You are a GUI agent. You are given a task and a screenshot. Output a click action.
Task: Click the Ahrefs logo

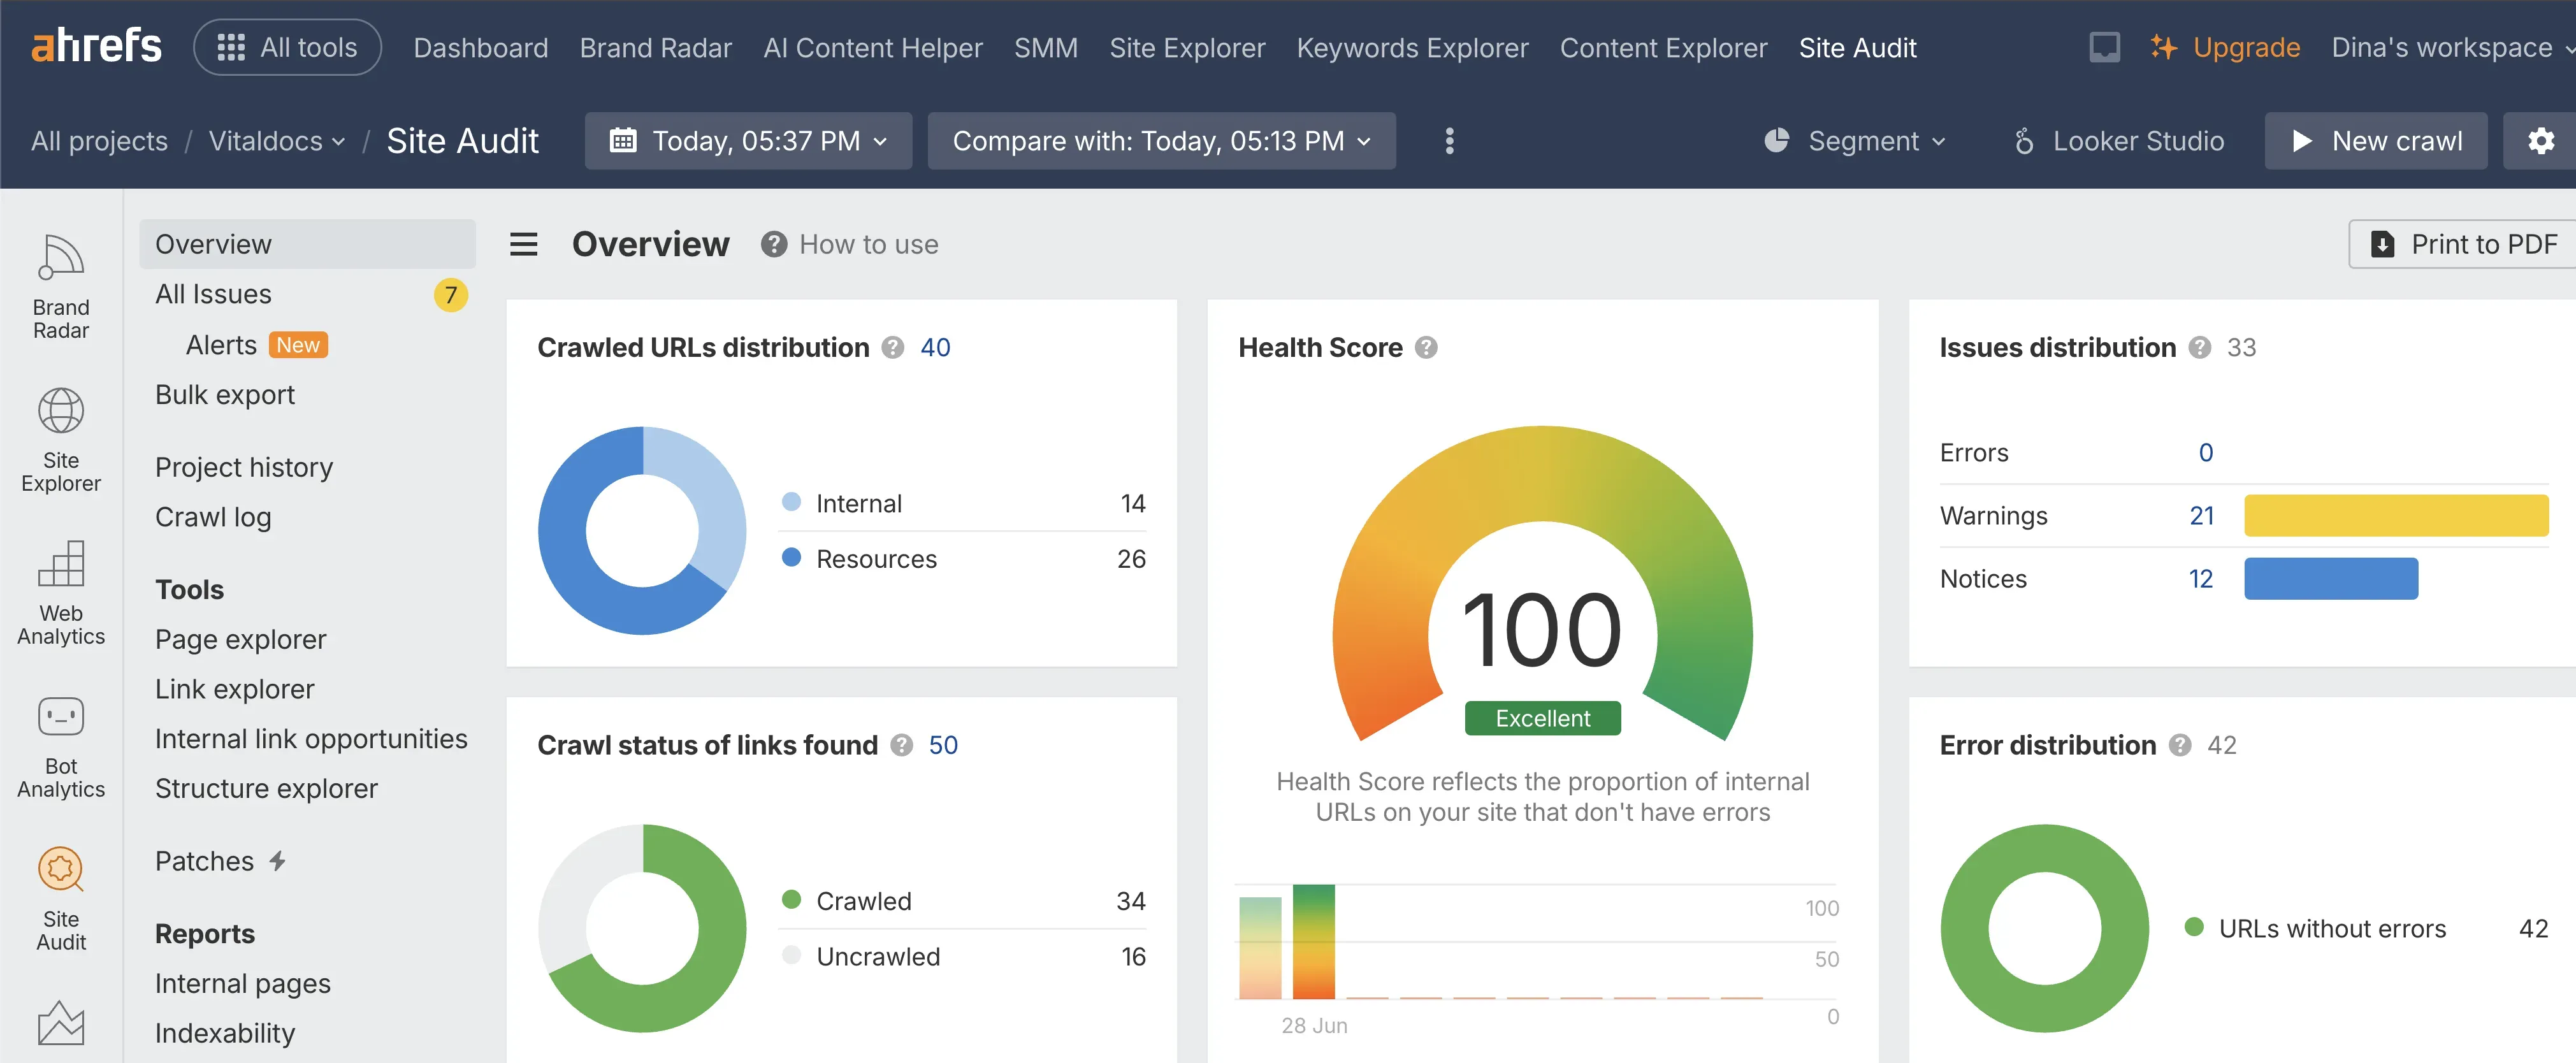[96, 46]
